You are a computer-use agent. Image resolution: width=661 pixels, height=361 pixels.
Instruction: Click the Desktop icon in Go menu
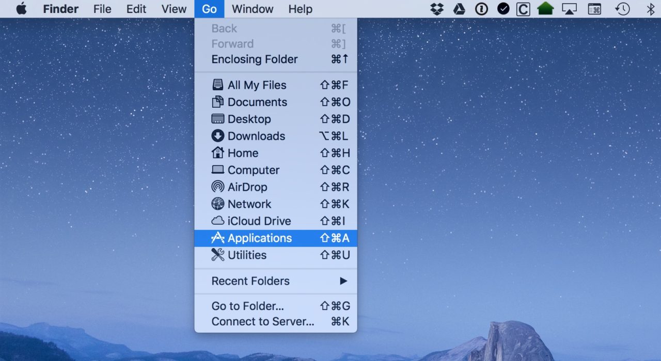tap(218, 119)
